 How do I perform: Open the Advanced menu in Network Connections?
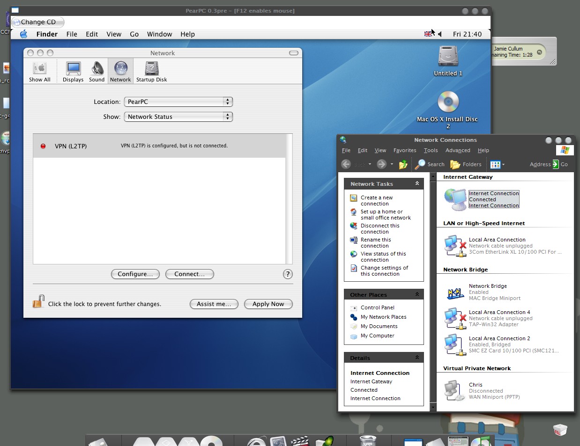(458, 150)
